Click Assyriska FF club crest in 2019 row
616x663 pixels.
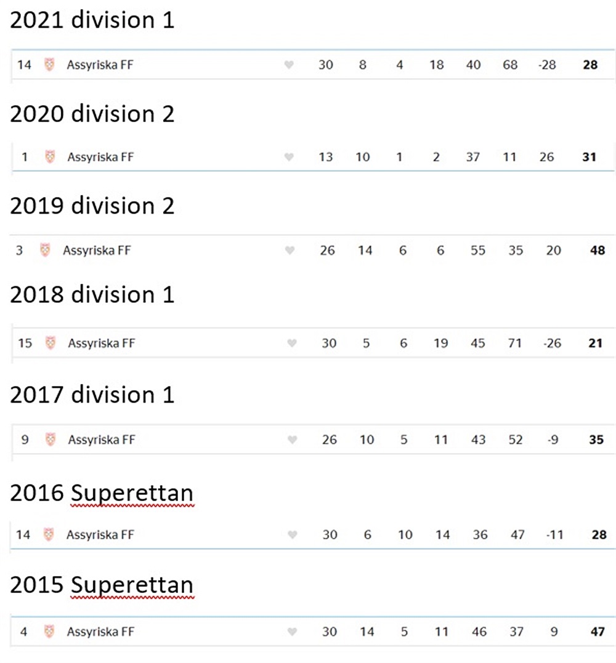point(45,250)
